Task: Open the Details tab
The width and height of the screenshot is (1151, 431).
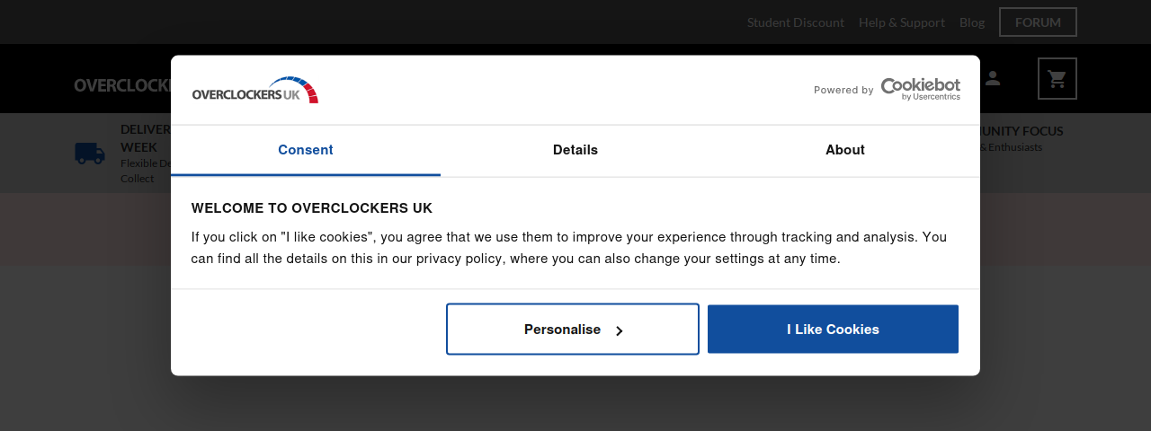Action: point(575,150)
